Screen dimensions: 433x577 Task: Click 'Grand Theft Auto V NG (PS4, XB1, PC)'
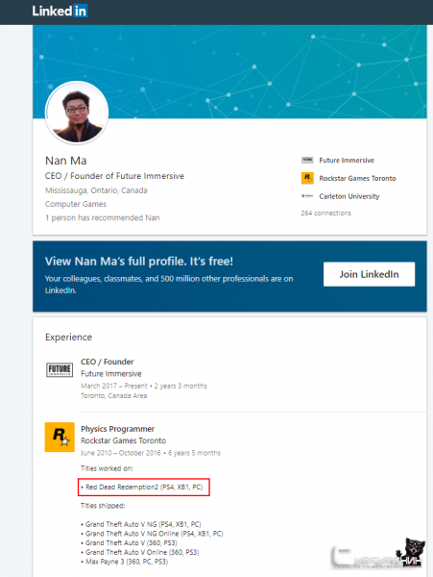click(x=141, y=524)
